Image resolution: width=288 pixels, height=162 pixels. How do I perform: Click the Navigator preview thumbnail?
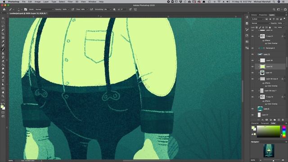[x=269, y=151]
